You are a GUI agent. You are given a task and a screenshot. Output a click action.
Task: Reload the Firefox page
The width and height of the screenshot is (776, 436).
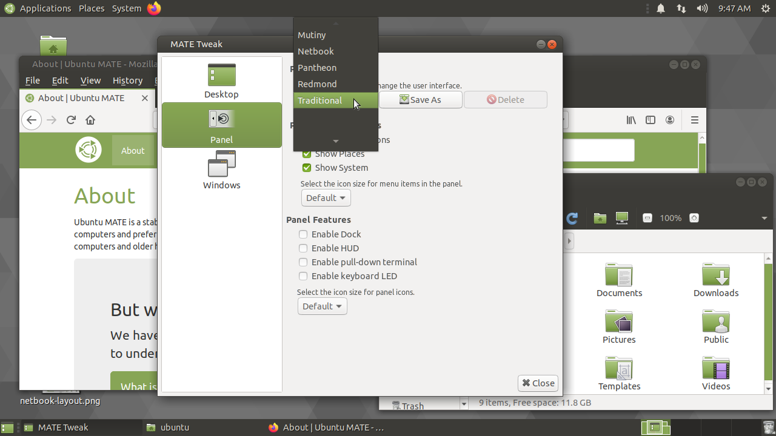(x=71, y=120)
